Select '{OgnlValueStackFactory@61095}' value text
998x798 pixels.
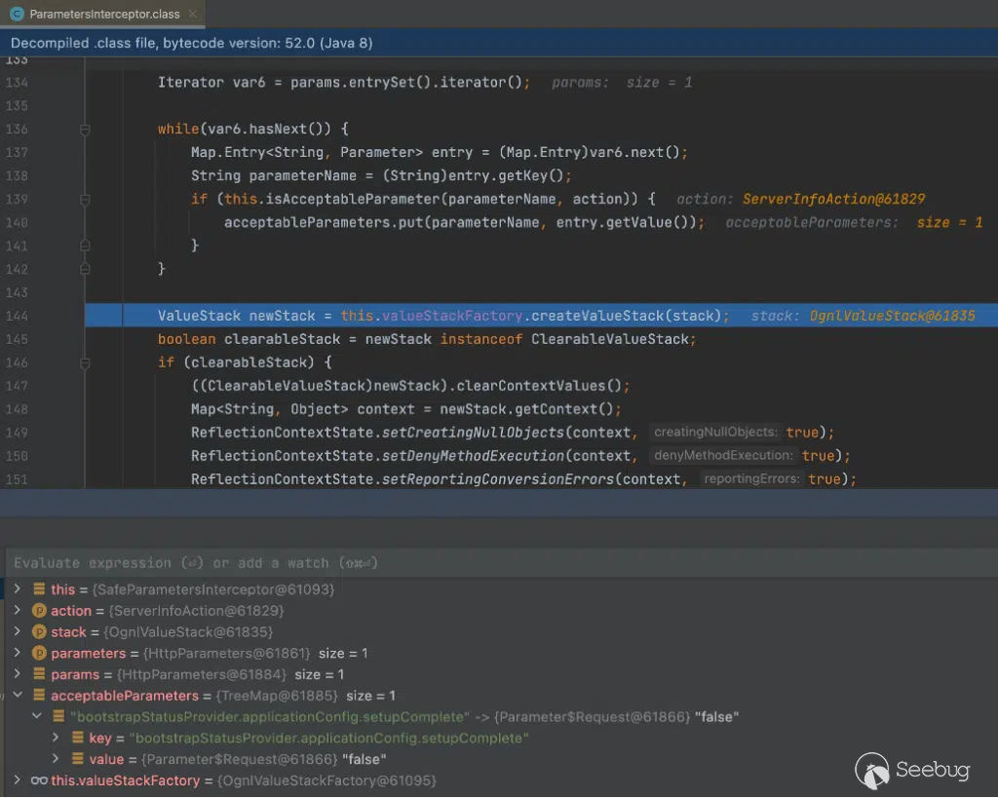coord(326,780)
